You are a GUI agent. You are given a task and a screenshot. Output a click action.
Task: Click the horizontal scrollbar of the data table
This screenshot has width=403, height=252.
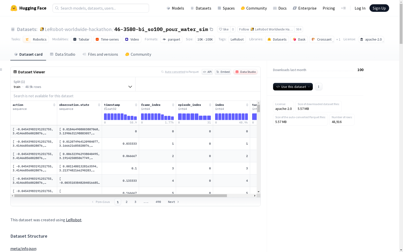click(x=121, y=196)
